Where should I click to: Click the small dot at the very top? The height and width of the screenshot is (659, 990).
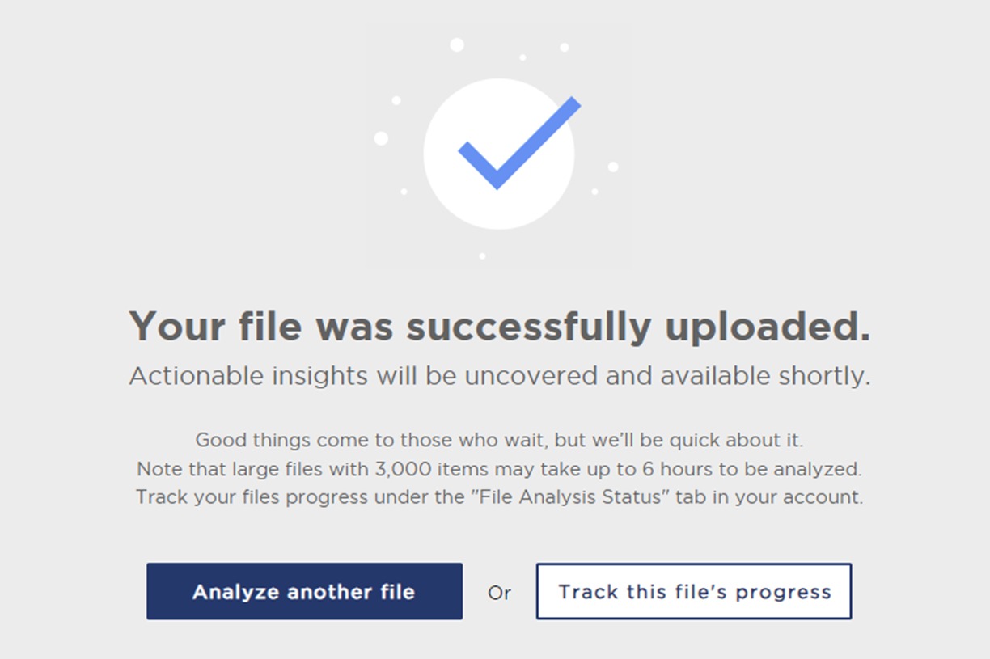click(x=457, y=44)
